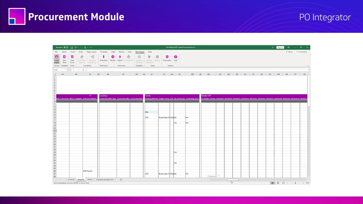Switch to the Sheet1 tab

tap(90, 180)
